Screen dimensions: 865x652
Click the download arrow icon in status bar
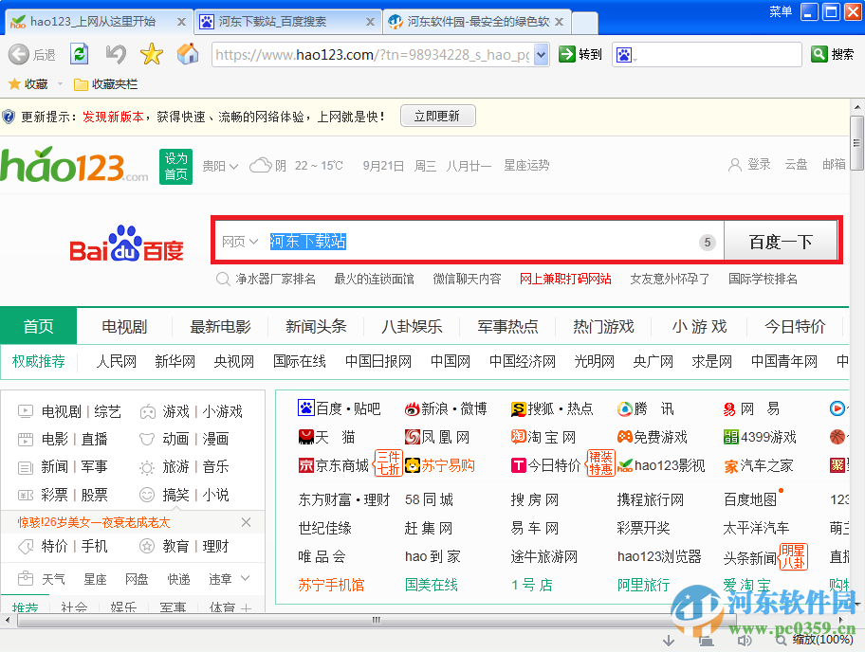[669, 641]
